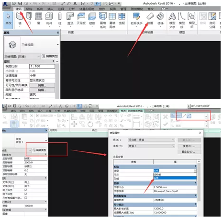Activate the 修改 (Modify) arrow tool in upper ribbon
This screenshot has width=223, height=218.
pyautogui.click(x=8, y=20)
